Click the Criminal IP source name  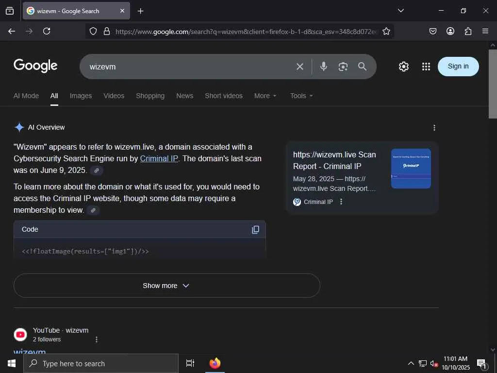(318, 202)
